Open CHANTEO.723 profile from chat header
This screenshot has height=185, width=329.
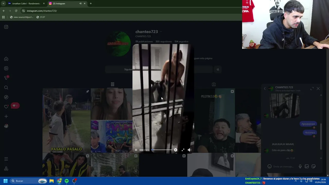tap(284, 87)
